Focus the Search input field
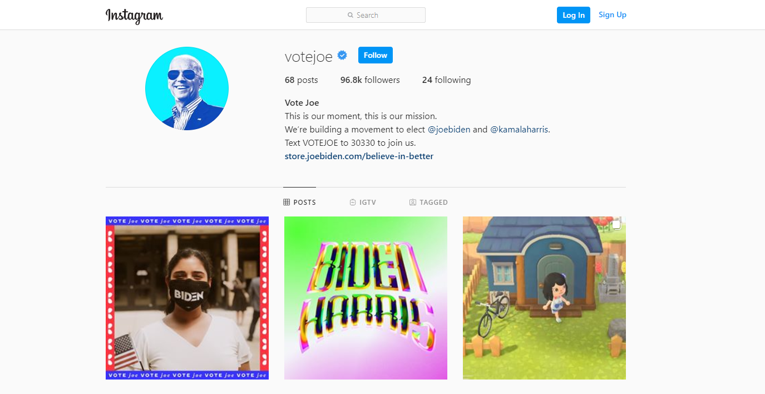Screen dimensions: 765x394 pos(366,15)
